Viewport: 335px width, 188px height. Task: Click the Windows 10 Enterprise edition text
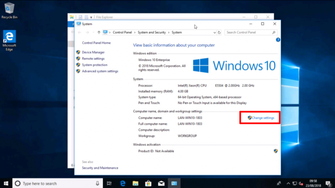(154, 60)
